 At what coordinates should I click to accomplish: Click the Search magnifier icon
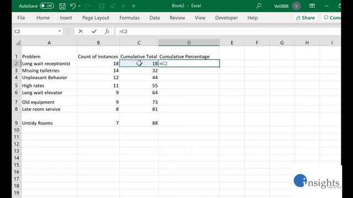pyautogui.click(x=259, y=6)
